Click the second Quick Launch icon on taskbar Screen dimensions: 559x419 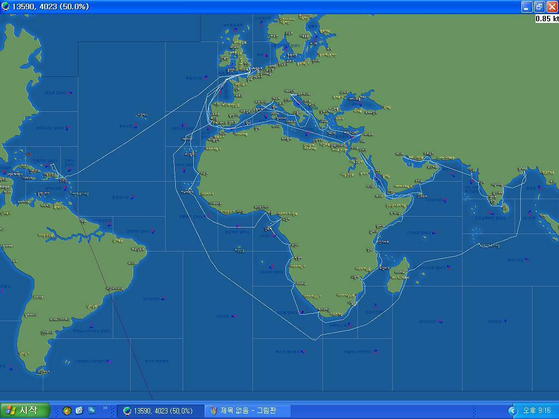coord(79,410)
